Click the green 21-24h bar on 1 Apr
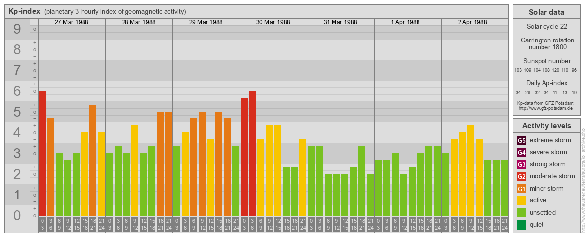Screen dimensions: 585x237 [437, 181]
